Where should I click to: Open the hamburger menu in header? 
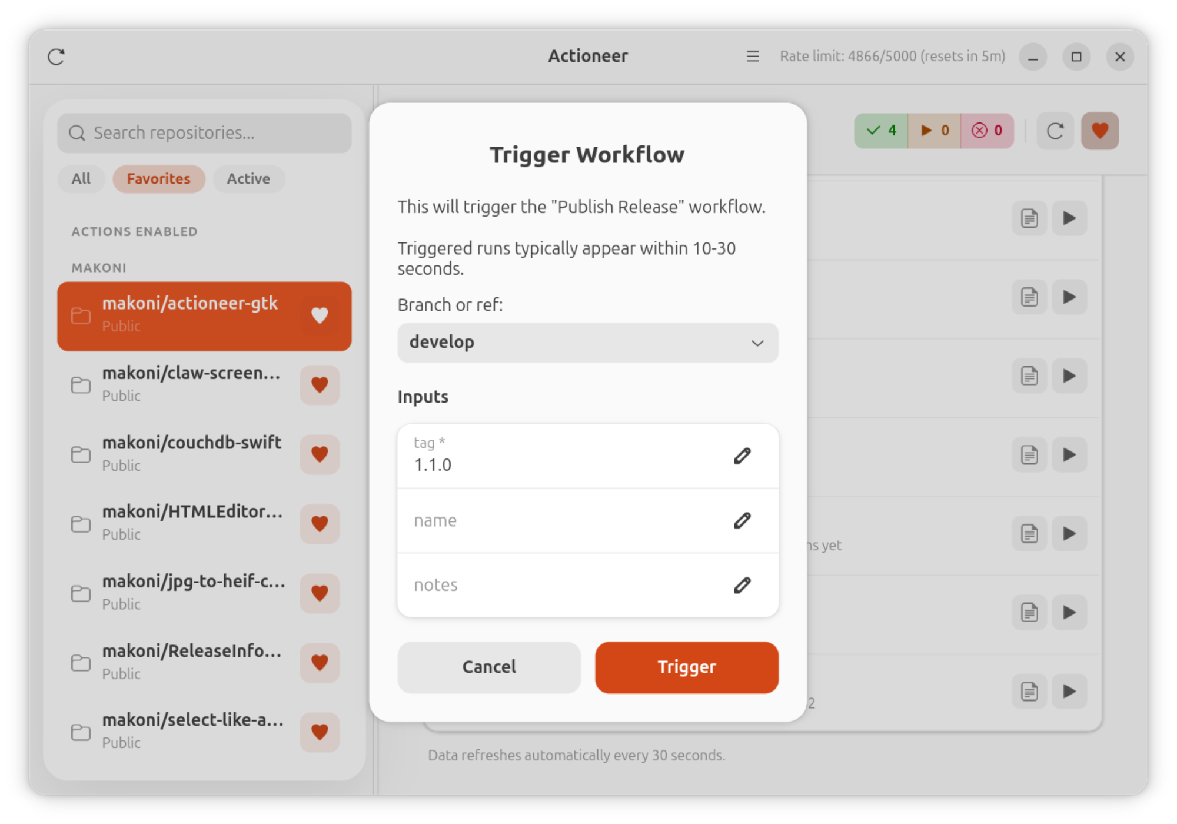753,57
